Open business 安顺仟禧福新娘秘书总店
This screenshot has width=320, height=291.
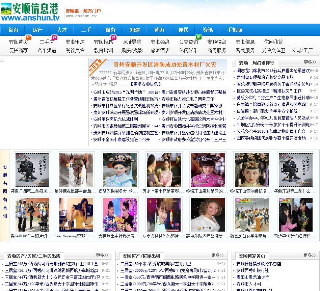[259, 264]
